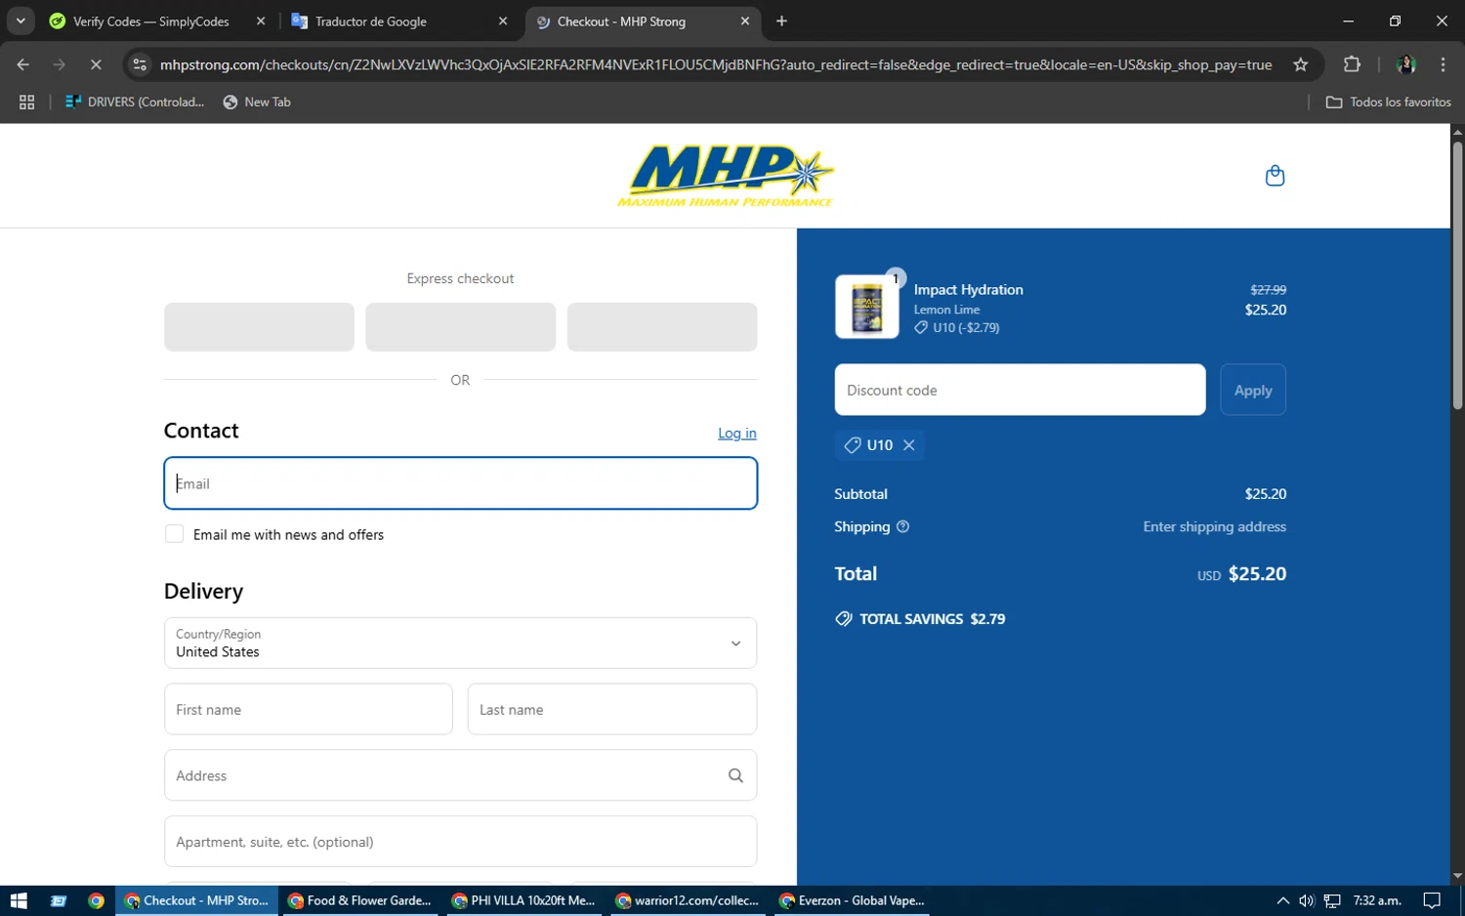The width and height of the screenshot is (1465, 916).
Task: Open the file manager taskbar icon
Action: point(59,900)
